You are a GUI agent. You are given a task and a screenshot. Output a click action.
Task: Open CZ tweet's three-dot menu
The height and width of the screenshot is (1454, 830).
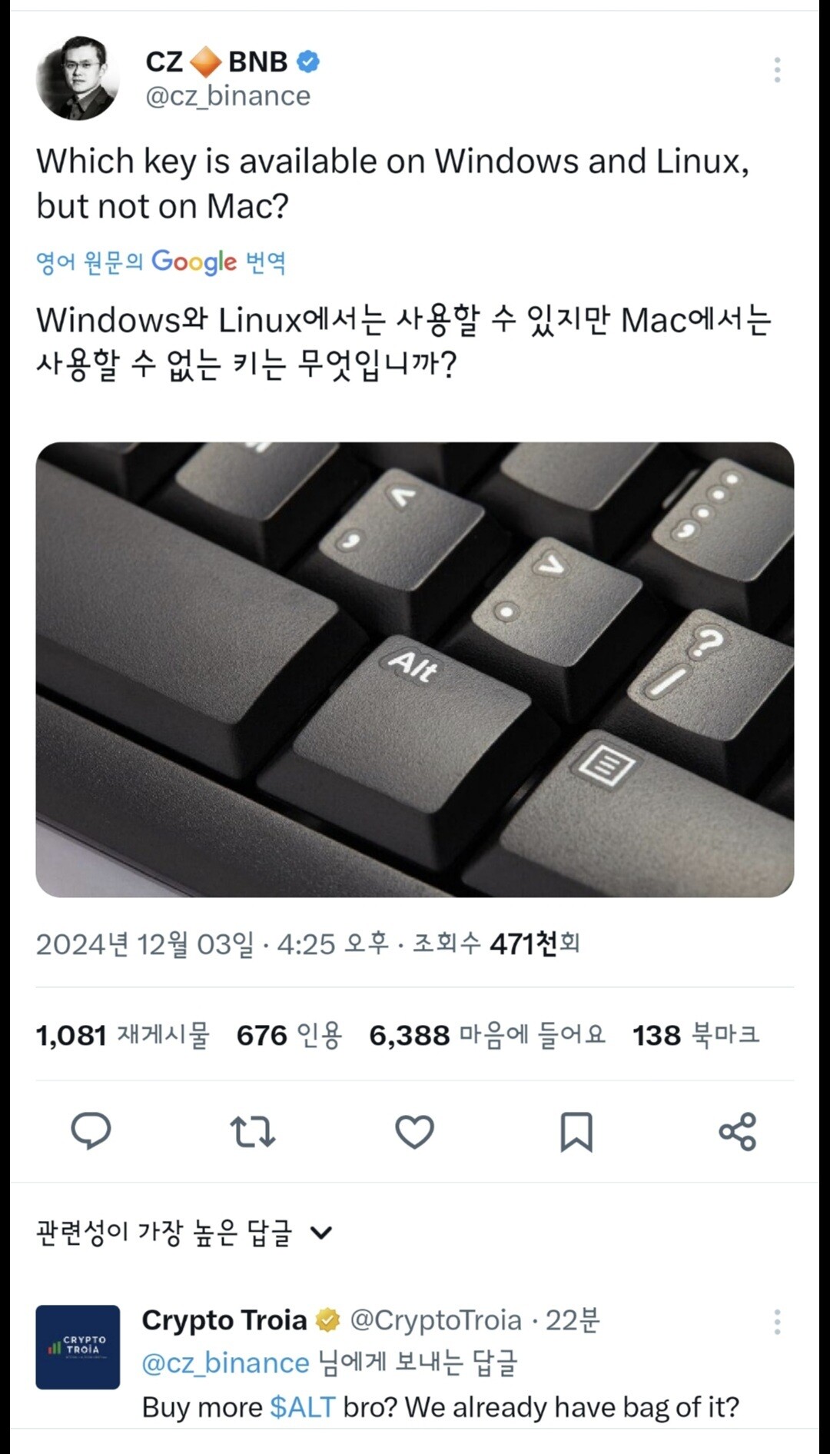[777, 69]
